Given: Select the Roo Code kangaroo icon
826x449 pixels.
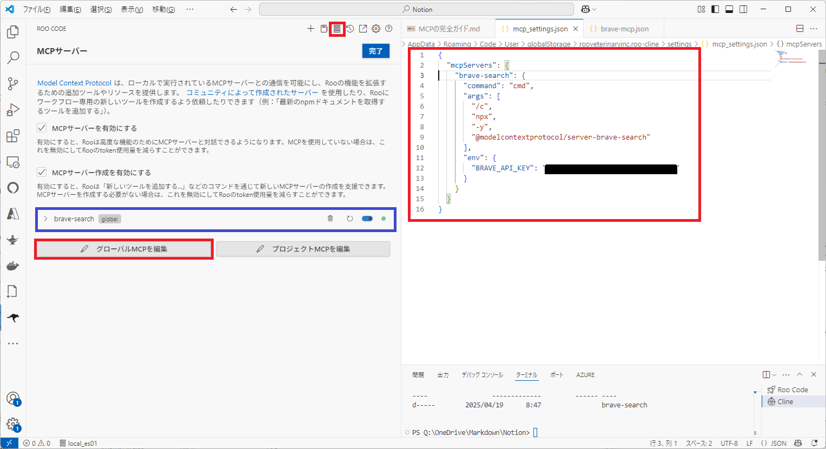Looking at the screenshot, I should pyautogui.click(x=13, y=318).
